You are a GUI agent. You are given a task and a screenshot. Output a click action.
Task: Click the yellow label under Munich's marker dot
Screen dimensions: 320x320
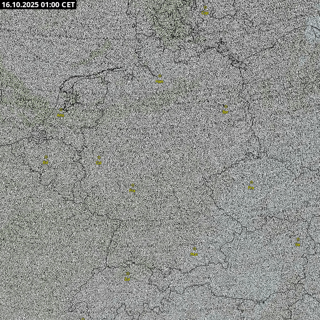click(x=195, y=254)
